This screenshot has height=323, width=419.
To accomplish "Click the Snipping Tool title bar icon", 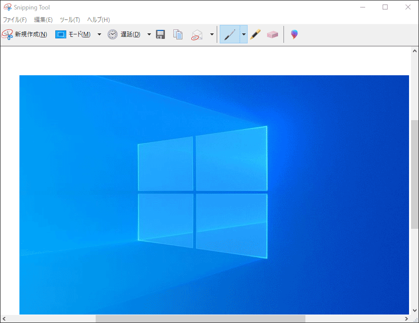I will point(8,7).
